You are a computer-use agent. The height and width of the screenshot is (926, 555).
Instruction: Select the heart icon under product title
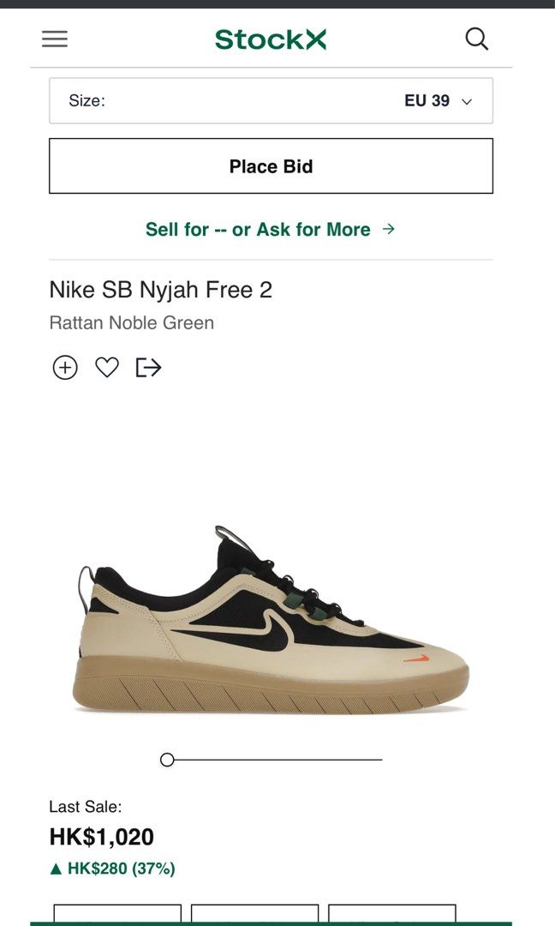(x=106, y=367)
